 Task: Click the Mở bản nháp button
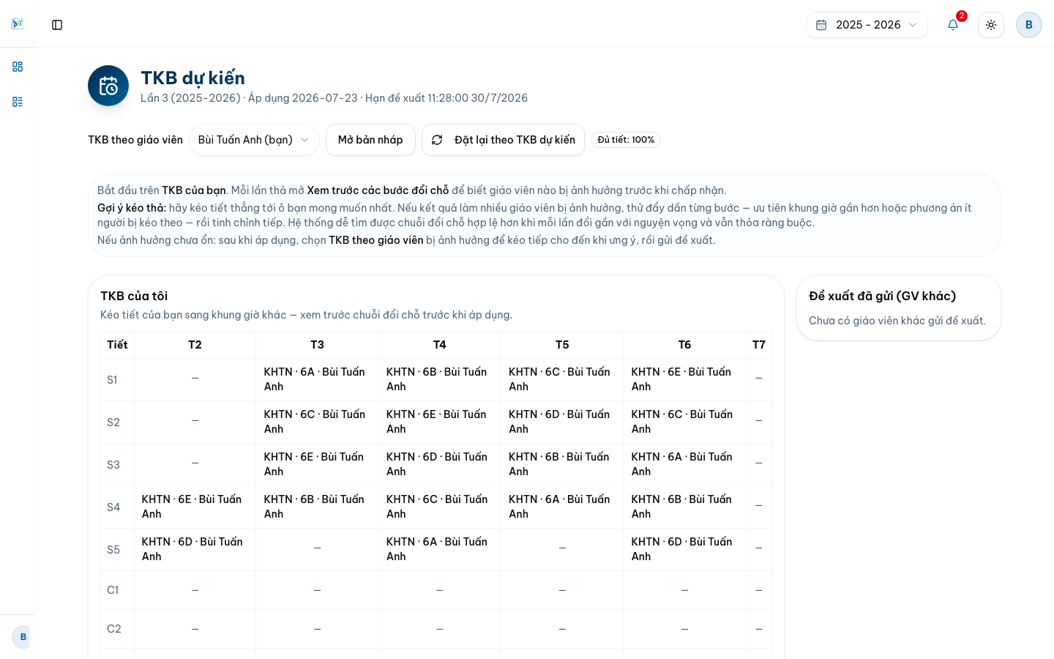click(x=370, y=140)
